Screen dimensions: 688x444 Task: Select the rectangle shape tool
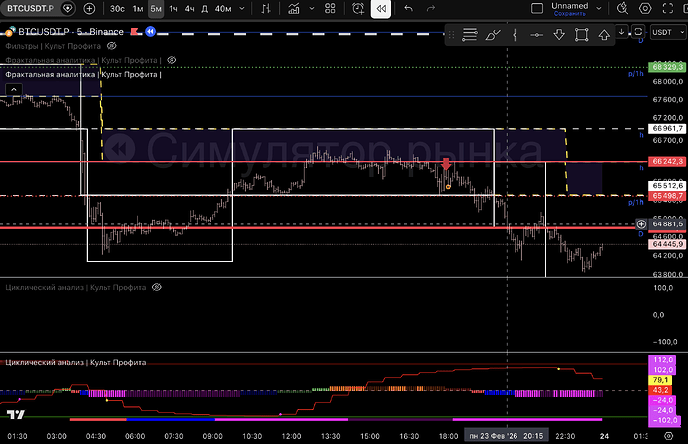[582, 35]
